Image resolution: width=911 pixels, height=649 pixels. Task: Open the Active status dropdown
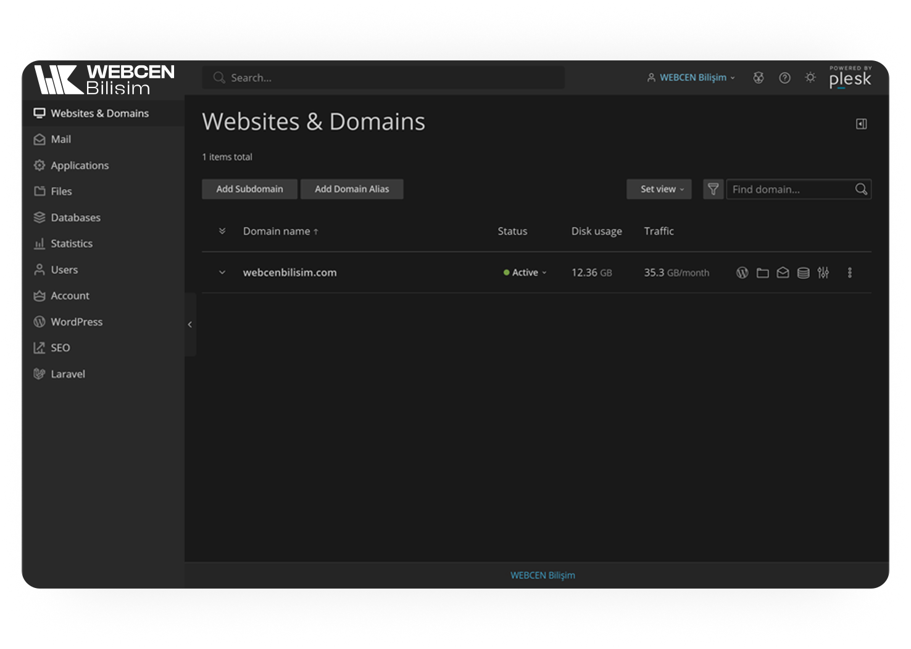(524, 272)
